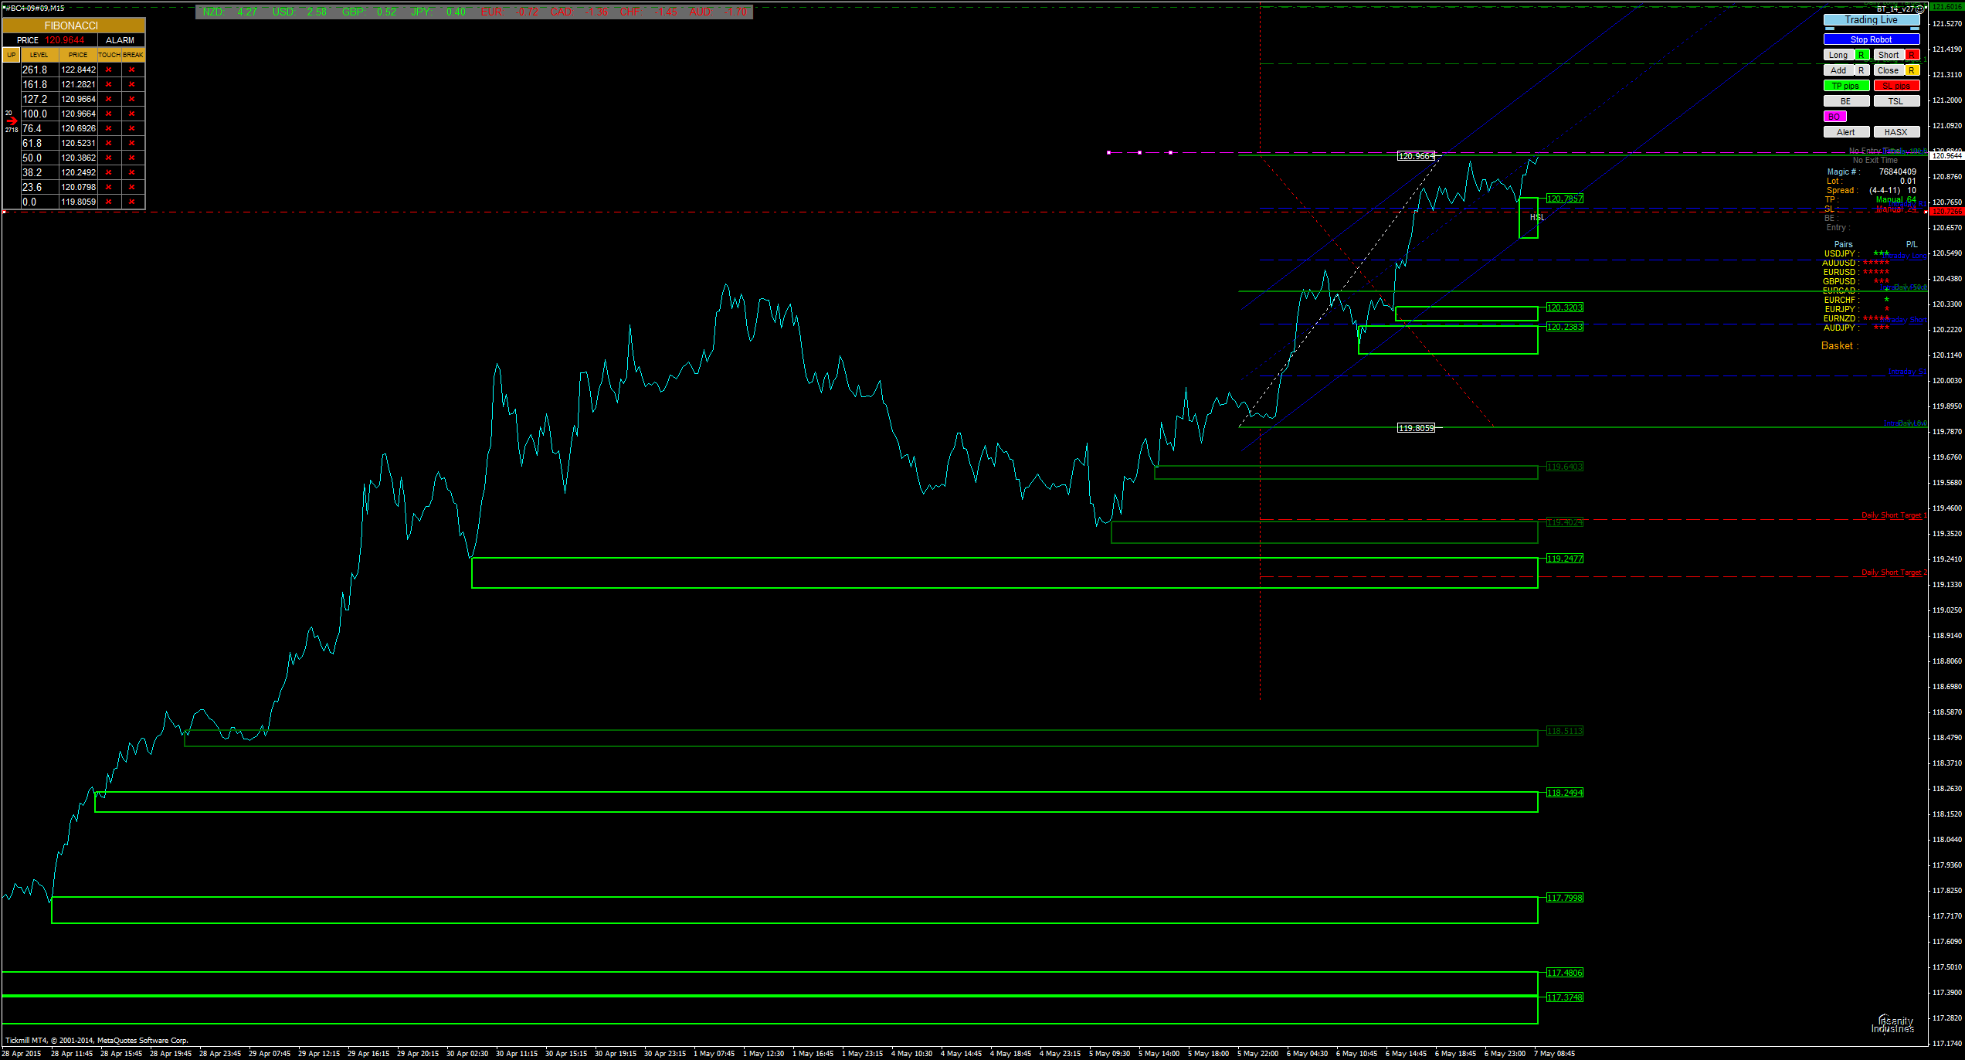1965x1060 pixels.
Task: Click the Add button
Action: (1838, 70)
